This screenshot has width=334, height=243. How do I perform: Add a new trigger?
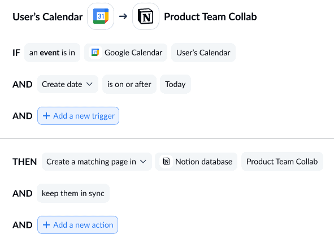pyautogui.click(x=78, y=116)
